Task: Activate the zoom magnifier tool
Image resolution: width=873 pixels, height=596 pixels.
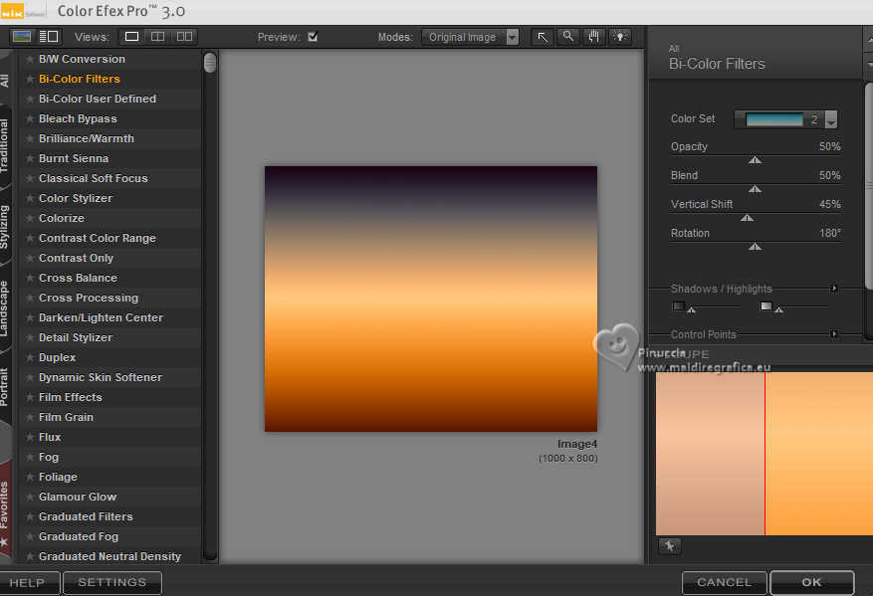Action: tap(568, 37)
